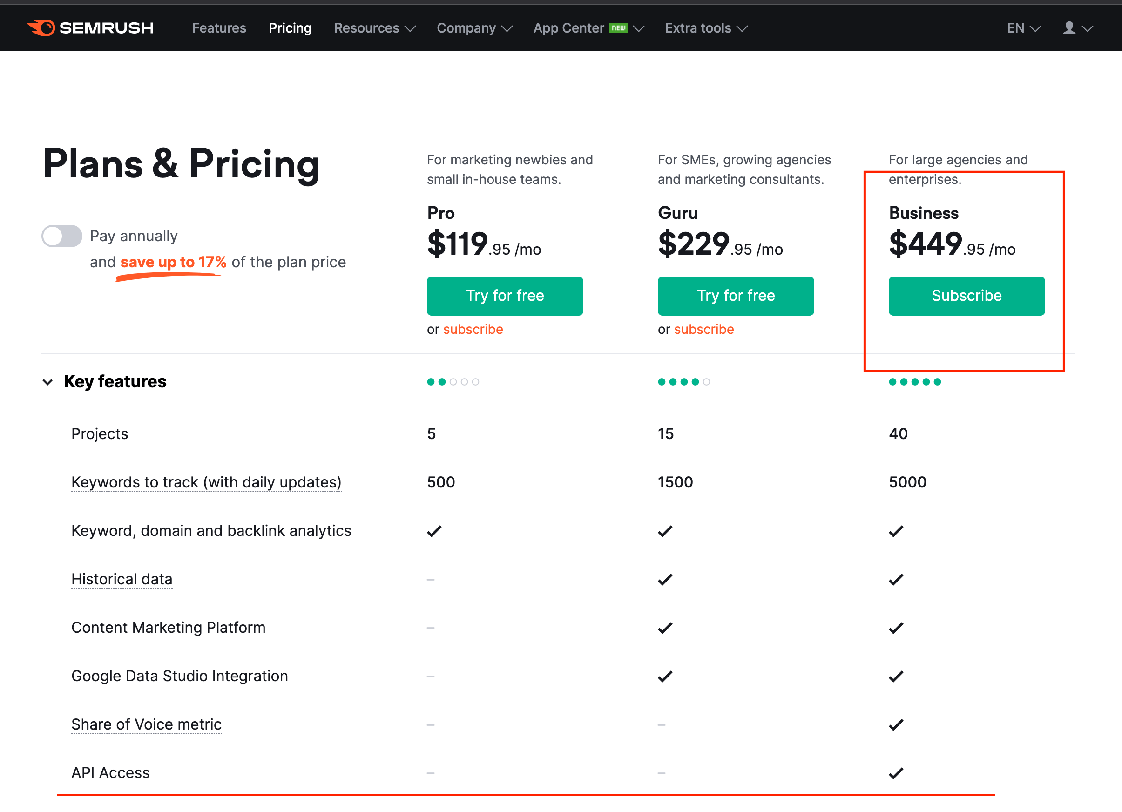The width and height of the screenshot is (1122, 812).
Task: Click the green 'new' badge by App Center
Action: 618,28
